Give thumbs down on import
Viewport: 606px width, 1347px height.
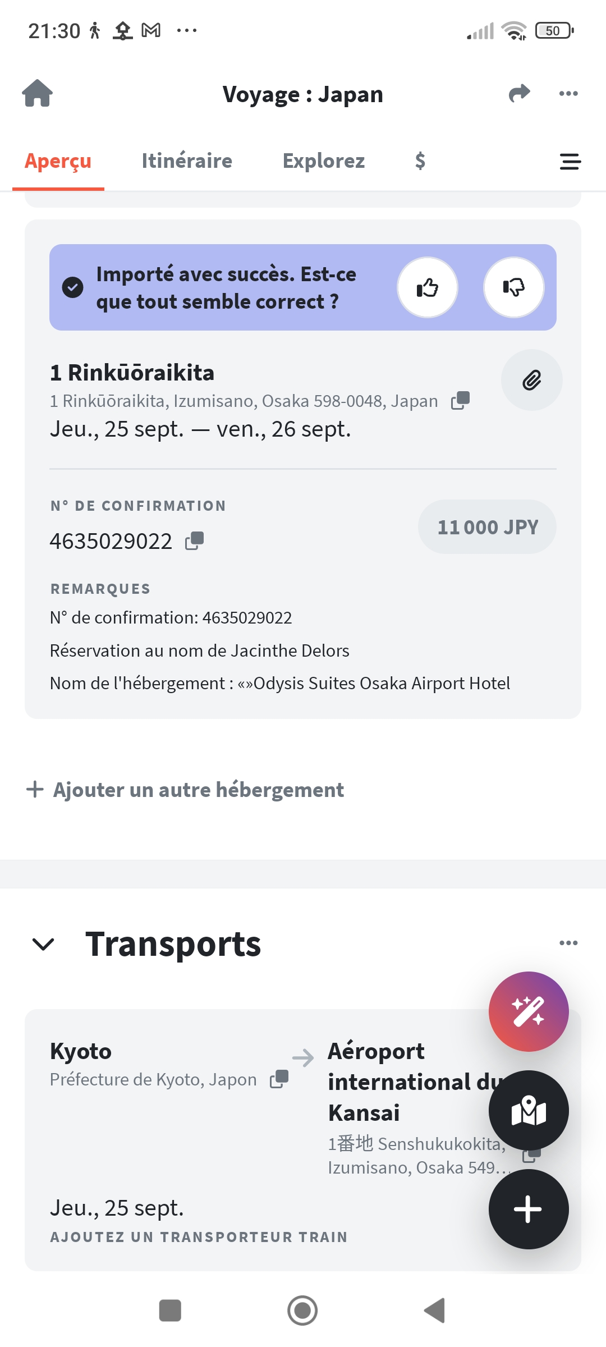(513, 287)
